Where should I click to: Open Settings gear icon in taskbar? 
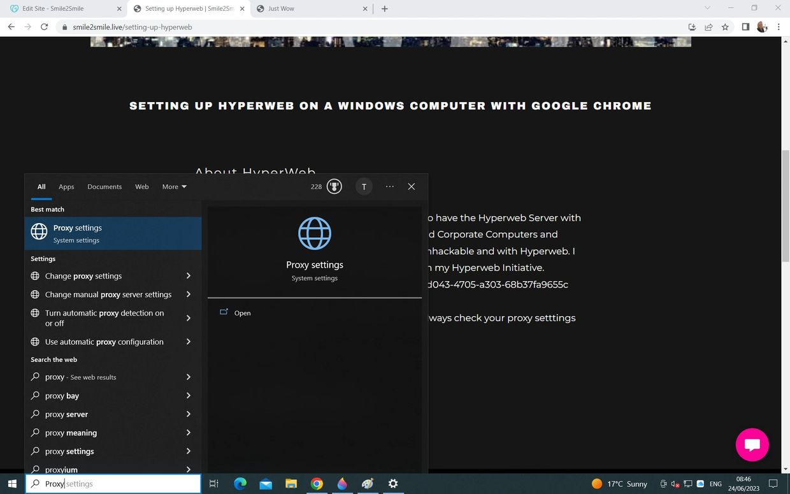pos(393,484)
